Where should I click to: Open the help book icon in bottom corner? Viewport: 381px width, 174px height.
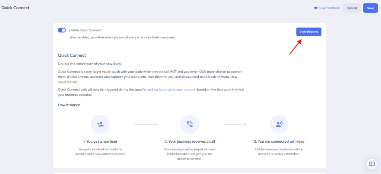point(371,164)
